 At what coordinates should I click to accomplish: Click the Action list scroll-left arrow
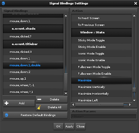pyautogui.click(x=73, y=105)
